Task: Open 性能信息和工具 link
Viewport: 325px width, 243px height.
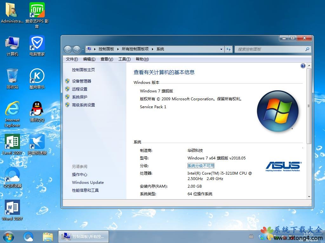Action: coord(85,190)
